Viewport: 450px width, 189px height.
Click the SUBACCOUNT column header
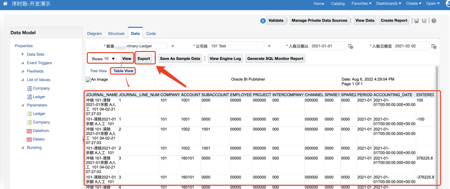pos(215,94)
